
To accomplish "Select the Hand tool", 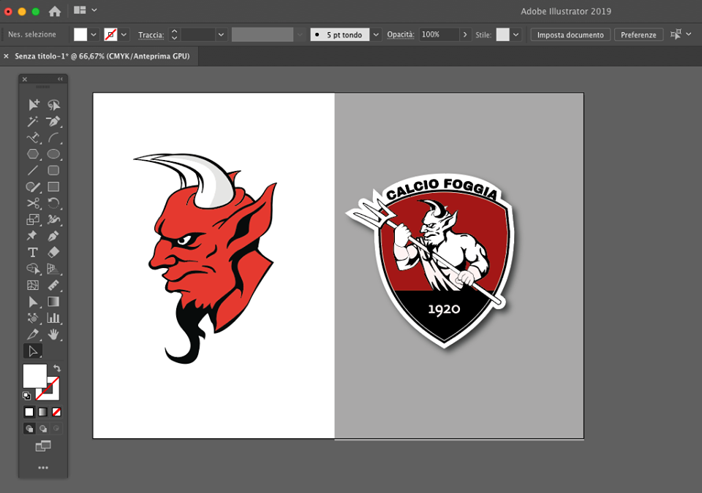I will 53,335.
